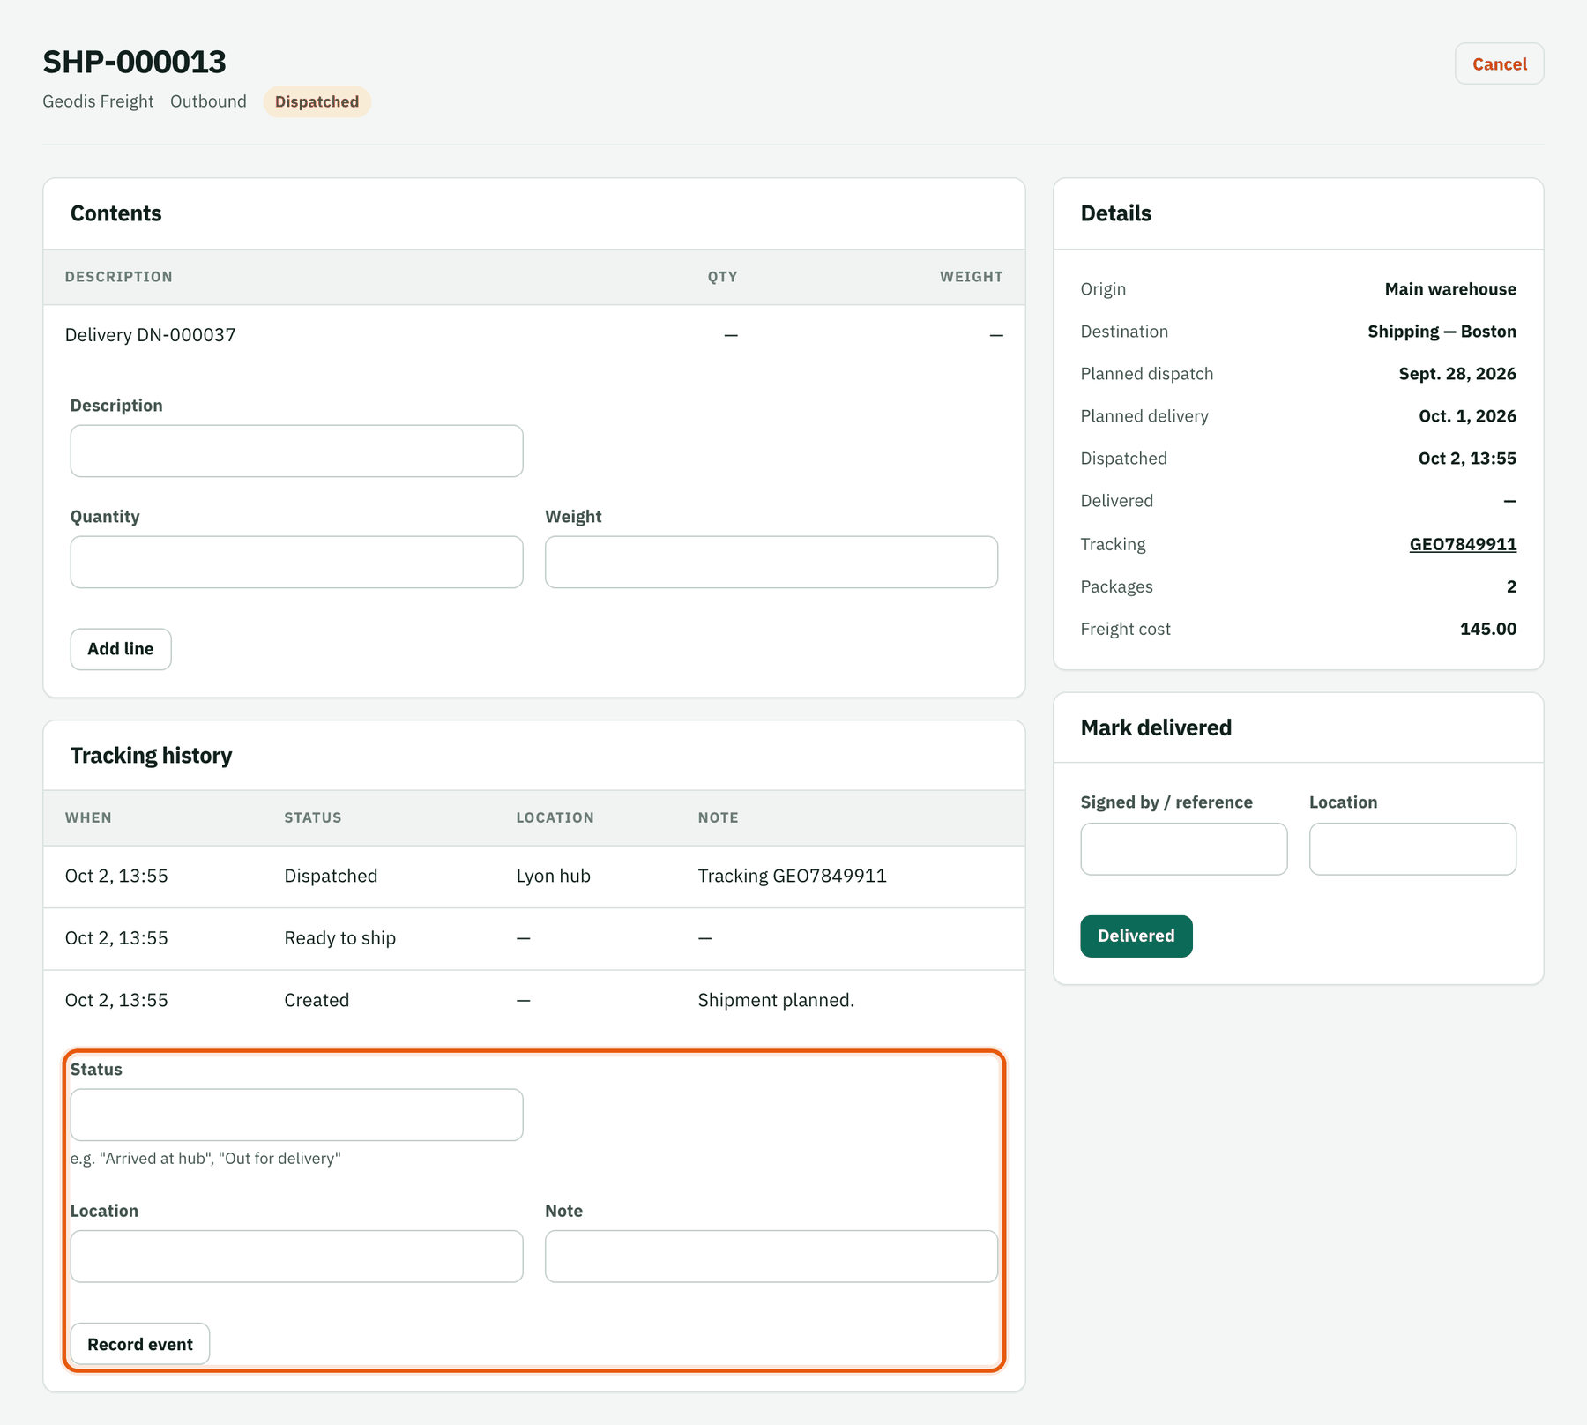Click the Oct. 1, 2026 planned delivery

coord(1467,416)
